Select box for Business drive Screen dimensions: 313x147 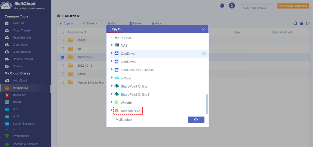[23, 124]
